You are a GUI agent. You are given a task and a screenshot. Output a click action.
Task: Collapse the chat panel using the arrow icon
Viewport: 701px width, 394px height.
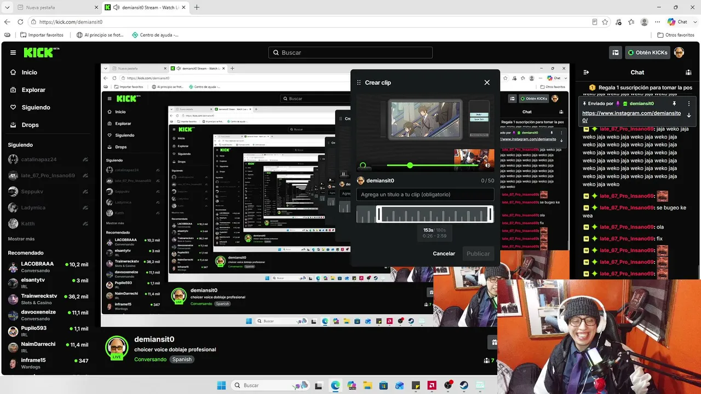pos(586,72)
